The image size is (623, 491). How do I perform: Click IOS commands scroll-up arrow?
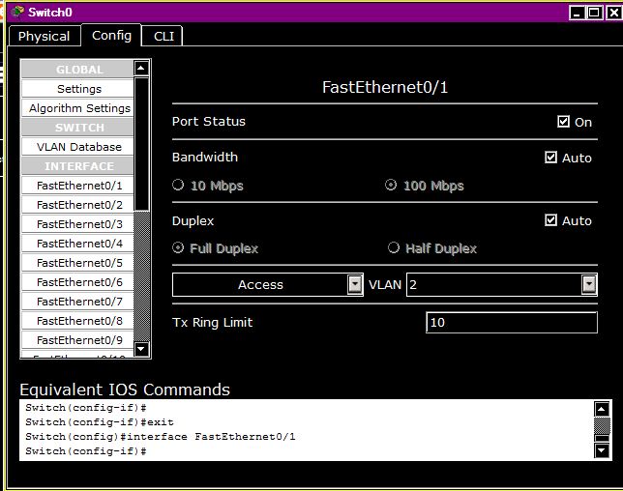coord(602,409)
